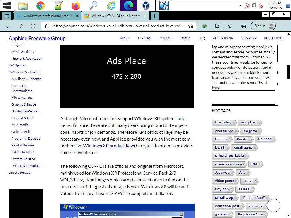
Task: Add this page to favorites
Action: (x=191, y=26)
